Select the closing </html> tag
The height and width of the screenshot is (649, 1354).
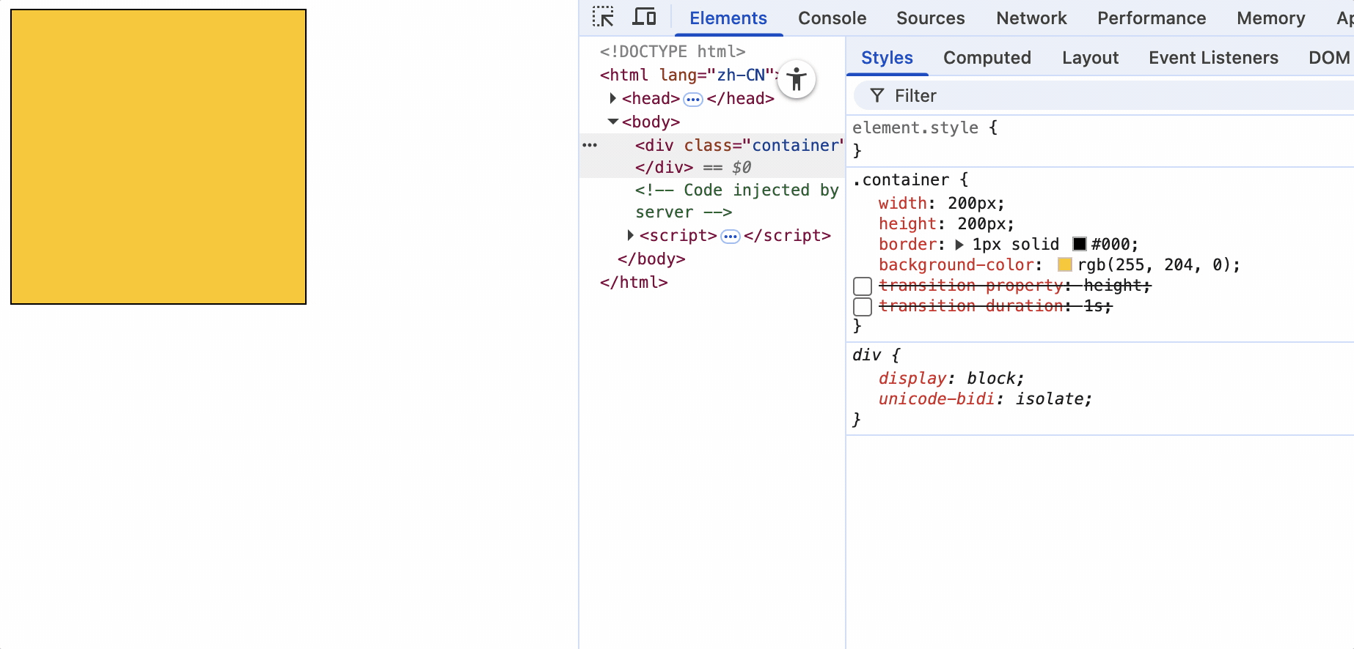point(634,283)
